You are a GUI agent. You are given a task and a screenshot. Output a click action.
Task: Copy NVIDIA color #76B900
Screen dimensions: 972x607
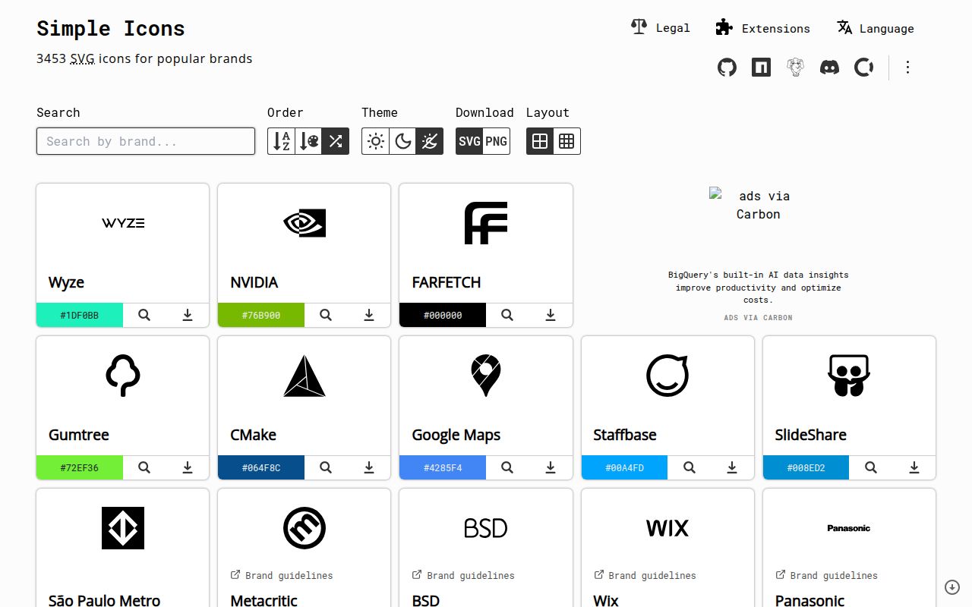pos(261,315)
